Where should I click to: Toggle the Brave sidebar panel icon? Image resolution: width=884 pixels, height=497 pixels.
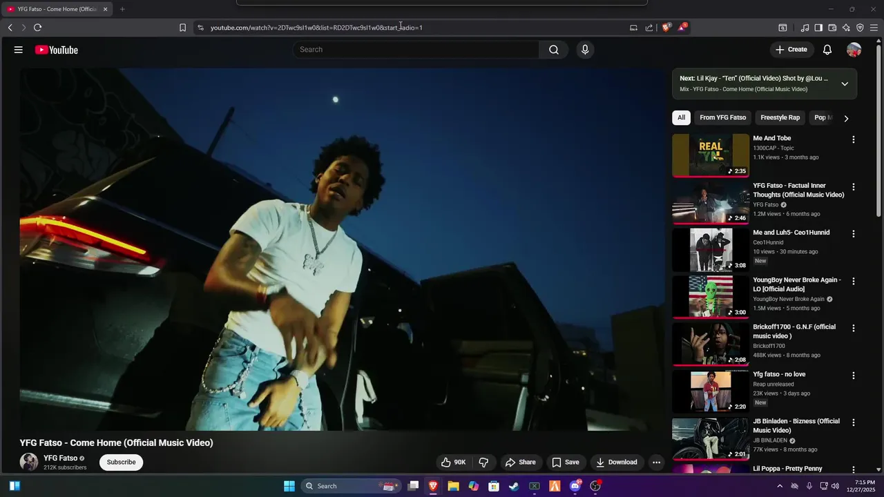pyautogui.click(x=818, y=28)
